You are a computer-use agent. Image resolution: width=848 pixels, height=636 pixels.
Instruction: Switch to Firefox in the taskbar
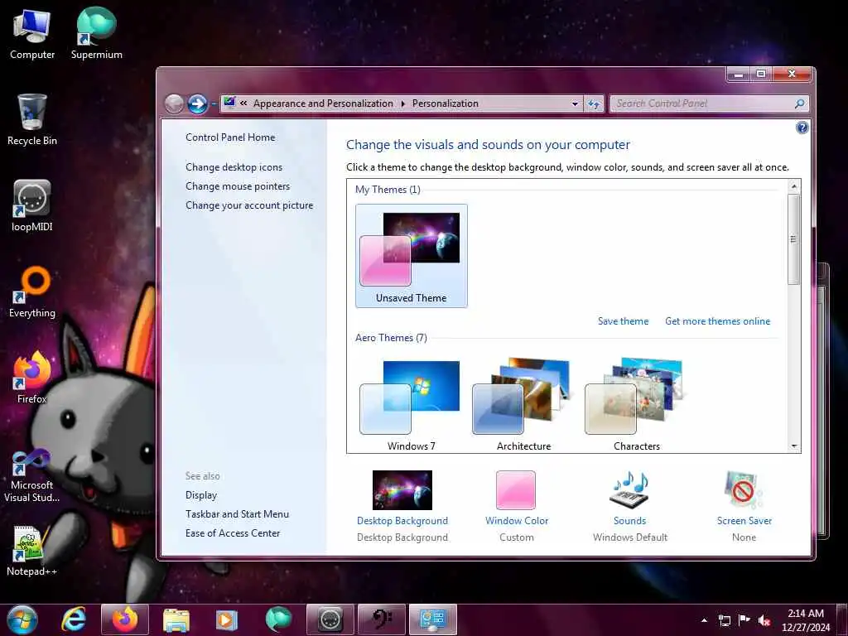[125, 619]
